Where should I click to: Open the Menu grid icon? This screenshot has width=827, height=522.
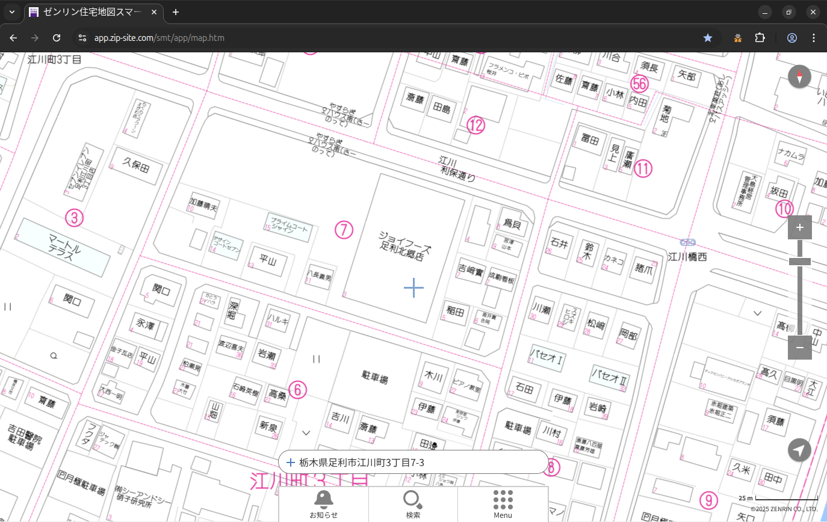click(x=503, y=504)
